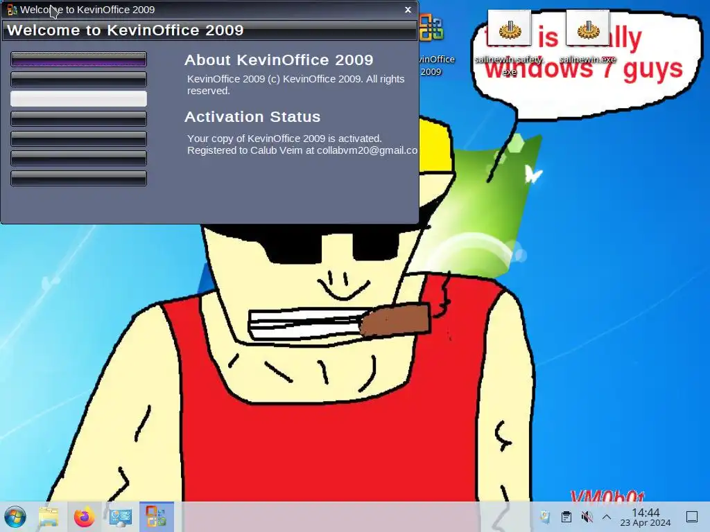Launch Firefox from the taskbar

click(84, 517)
